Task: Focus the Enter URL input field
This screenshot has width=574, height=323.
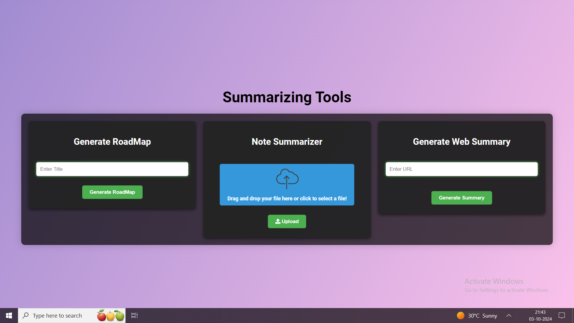Action: coord(461,169)
